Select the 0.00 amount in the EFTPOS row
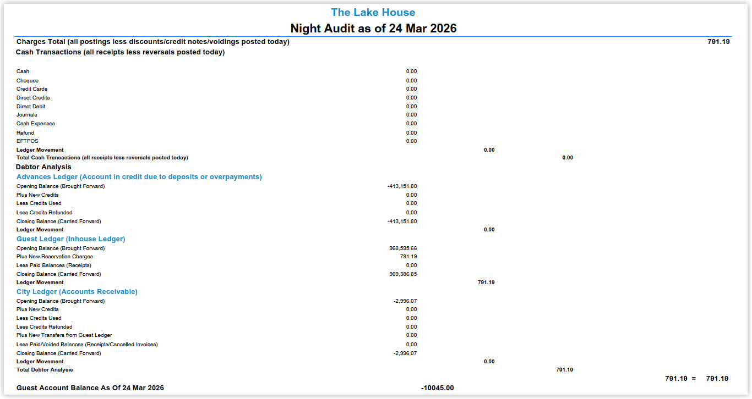The height and width of the screenshot is (399, 752). (411, 141)
